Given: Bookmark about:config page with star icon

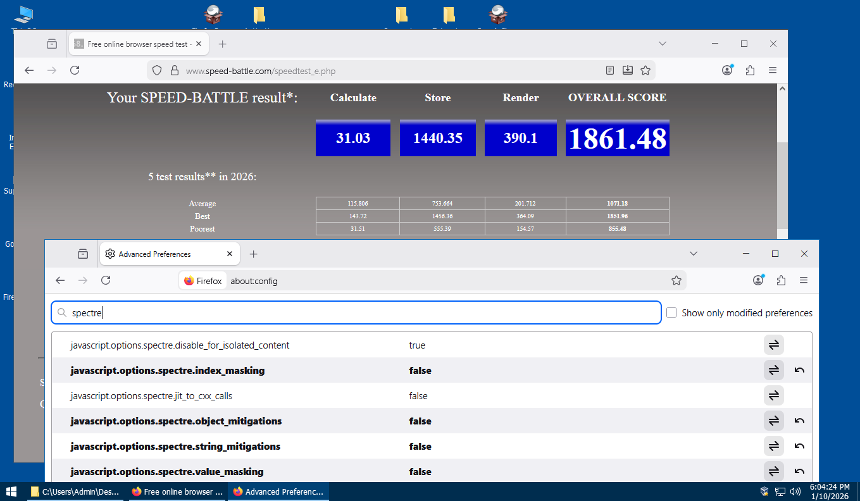Looking at the screenshot, I should [676, 280].
